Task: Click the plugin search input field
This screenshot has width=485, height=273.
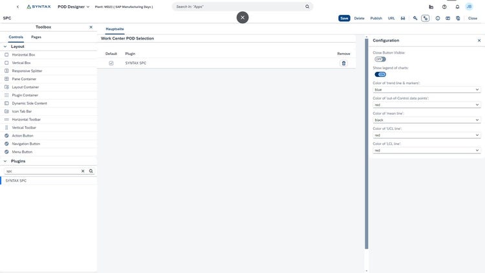Action: click(x=42, y=171)
